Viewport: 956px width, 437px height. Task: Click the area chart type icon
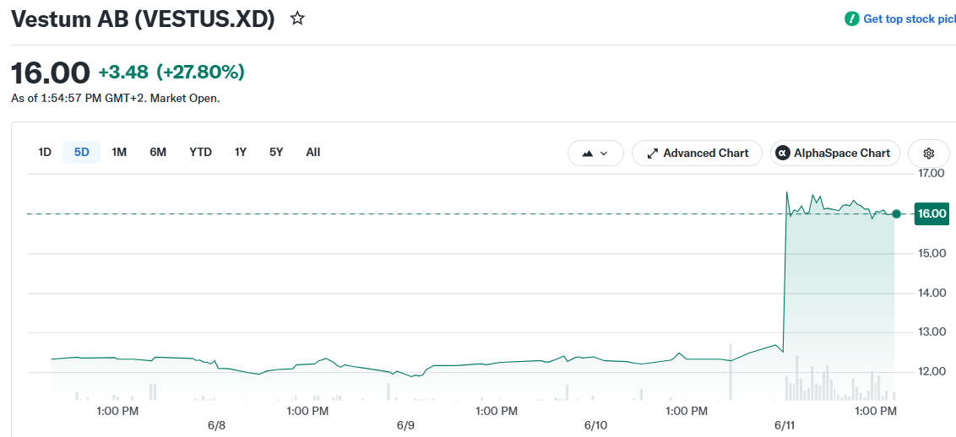click(x=588, y=154)
